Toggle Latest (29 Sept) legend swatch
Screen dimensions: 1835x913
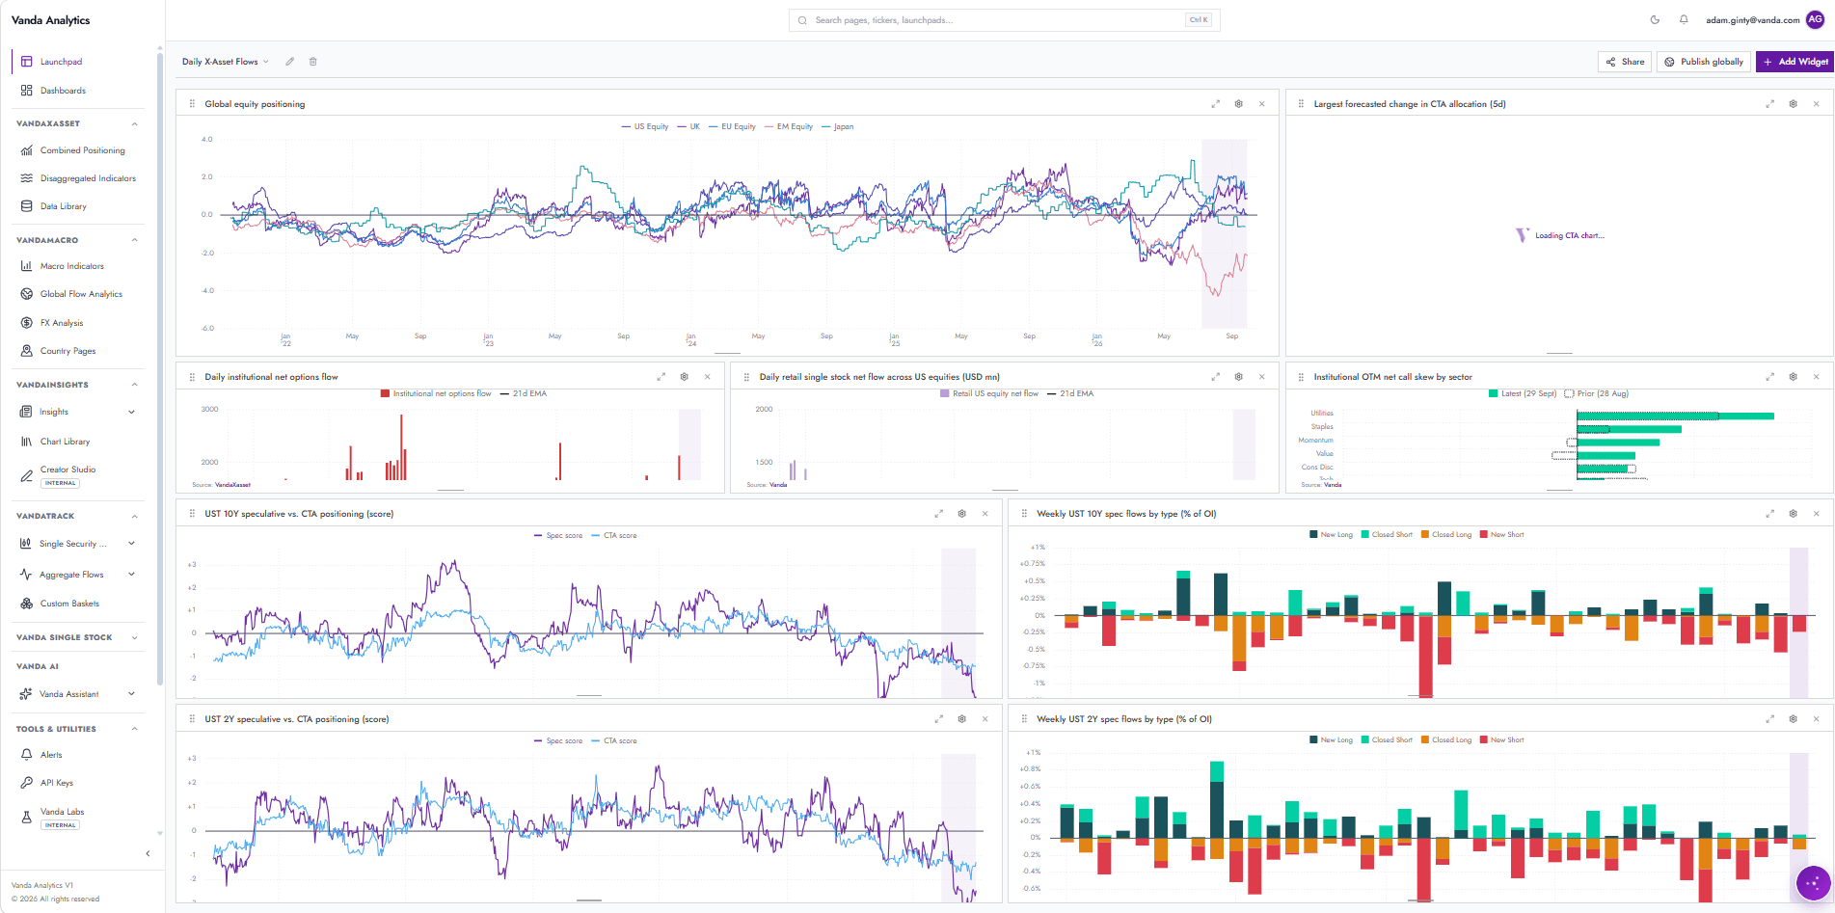pyautogui.click(x=1494, y=393)
